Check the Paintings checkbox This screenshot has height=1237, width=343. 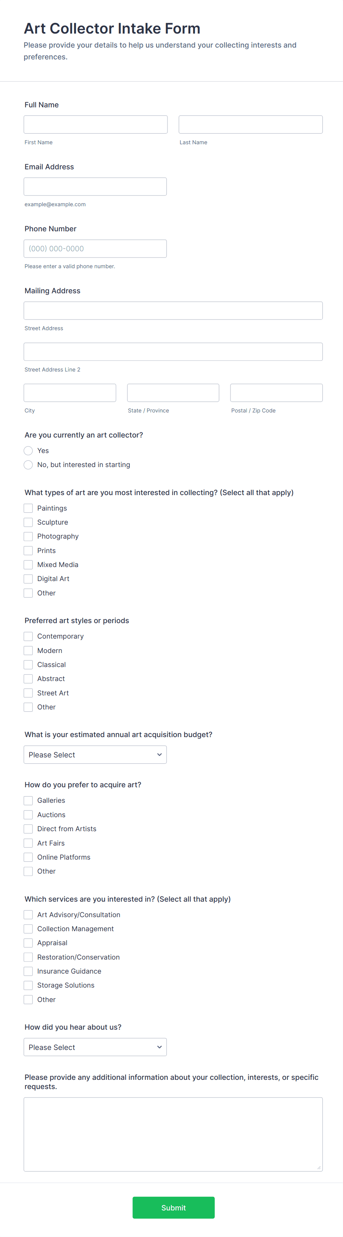pos(28,508)
